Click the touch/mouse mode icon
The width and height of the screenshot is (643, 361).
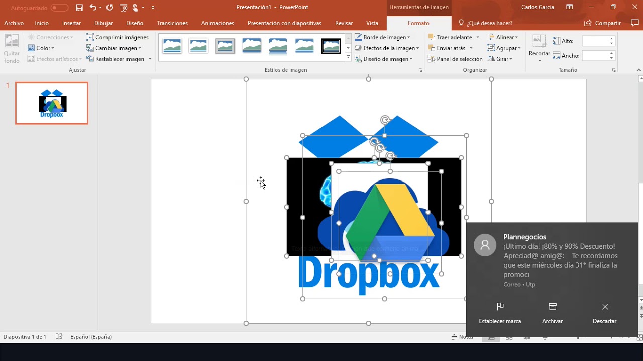click(x=135, y=8)
